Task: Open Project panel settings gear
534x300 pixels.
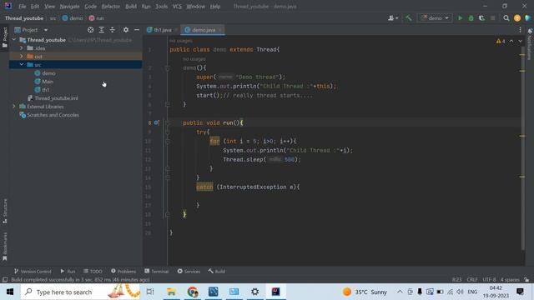Action: tap(126, 30)
